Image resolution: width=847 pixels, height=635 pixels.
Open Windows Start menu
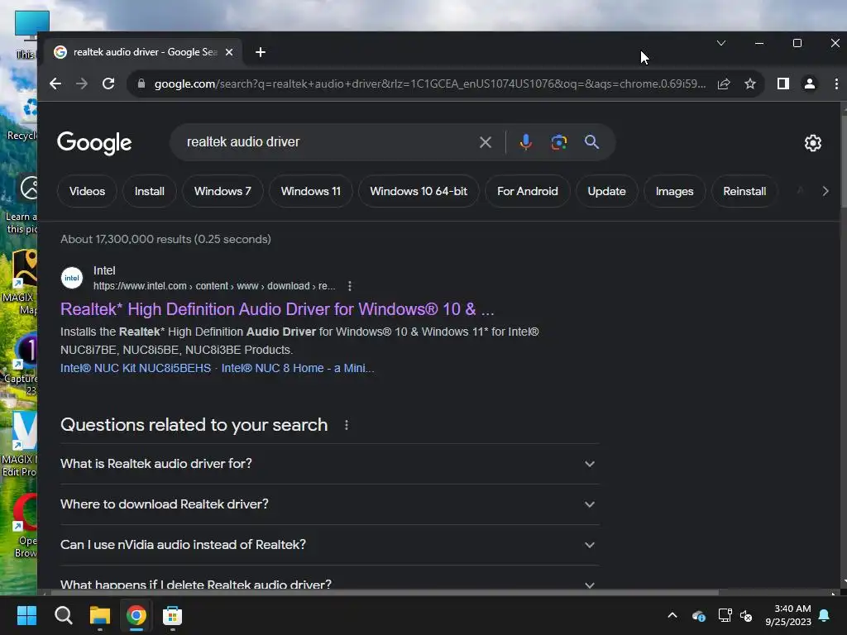[x=26, y=615]
